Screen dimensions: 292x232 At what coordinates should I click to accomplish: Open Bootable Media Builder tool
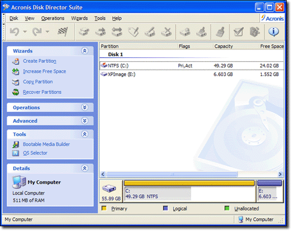tap(46, 144)
